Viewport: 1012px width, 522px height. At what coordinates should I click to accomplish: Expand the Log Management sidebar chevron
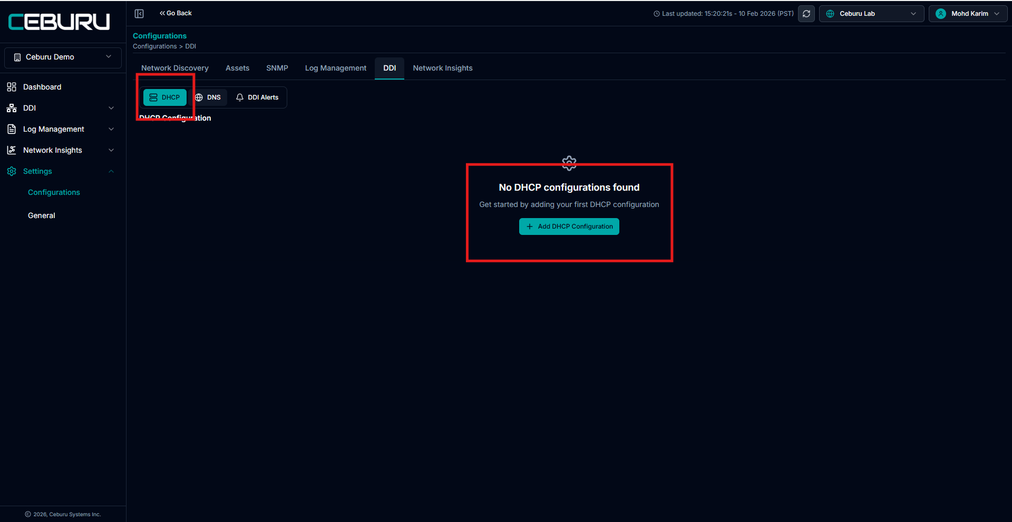tap(111, 129)
